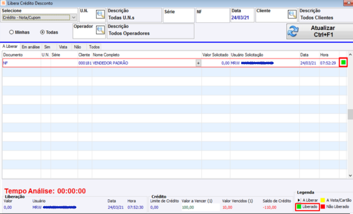Click the Nome Completo column header
Viewport: 353px width, 214px height.
[147, 55]
